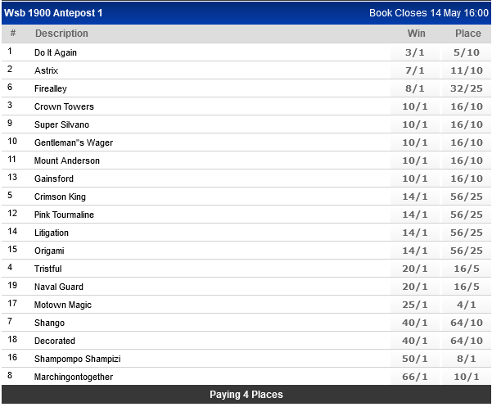Viewport: 492px width, 407px height.
Task: Click Super Silvano place odds
Action: (467, 124)
